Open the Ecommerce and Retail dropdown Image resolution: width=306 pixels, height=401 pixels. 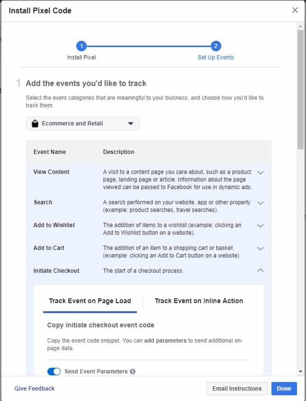click(x=83, y=124)
